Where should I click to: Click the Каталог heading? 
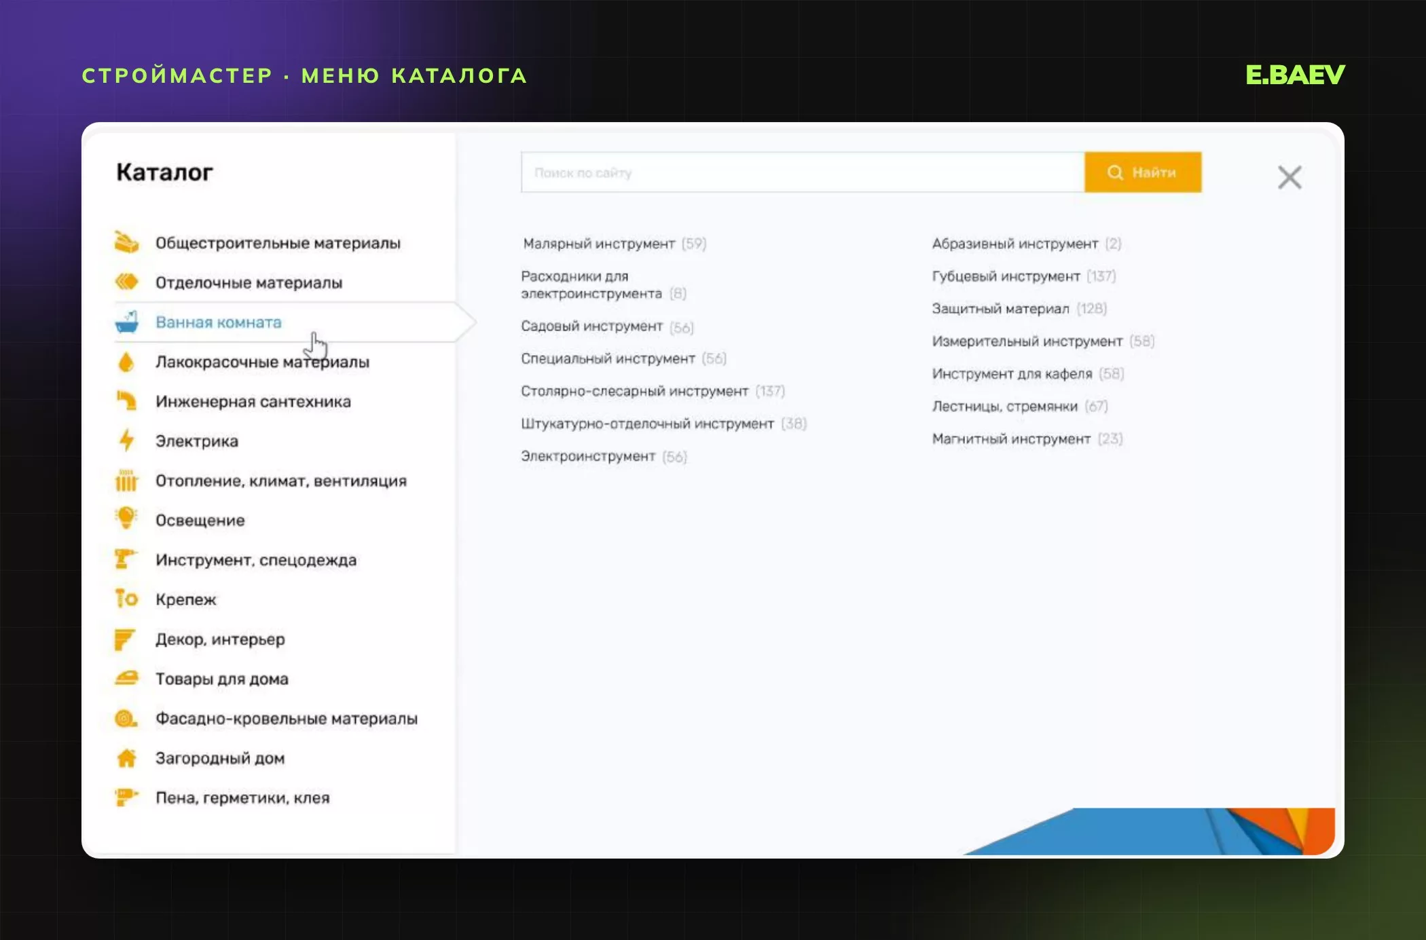click(x=164, y=172)
